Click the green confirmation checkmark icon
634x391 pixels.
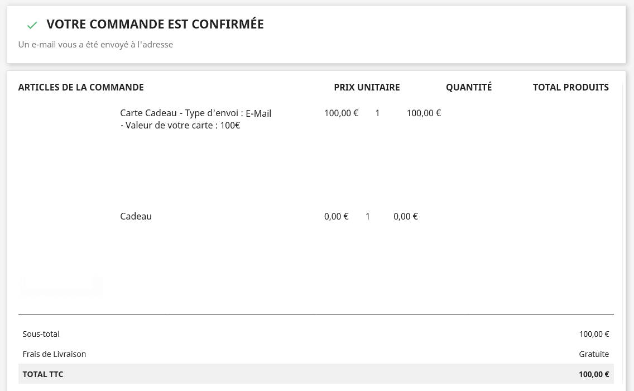pos(32,25)
